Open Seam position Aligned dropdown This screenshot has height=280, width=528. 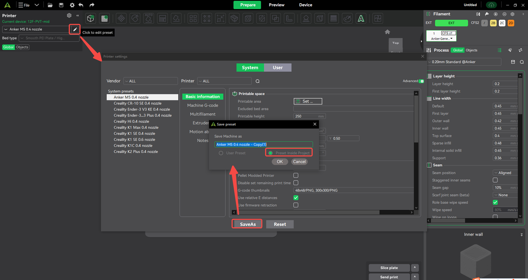click(x=505, y=173)
